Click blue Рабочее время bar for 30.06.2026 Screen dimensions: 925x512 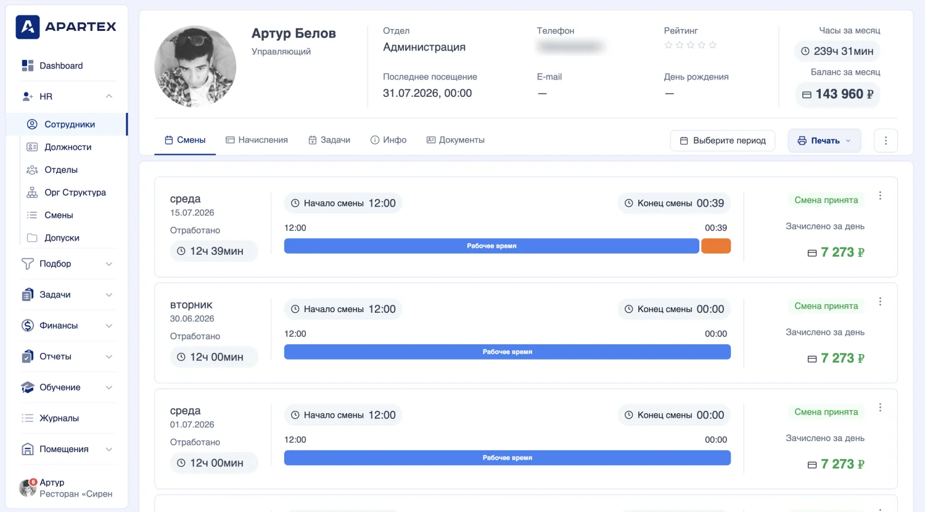(508, 352)
